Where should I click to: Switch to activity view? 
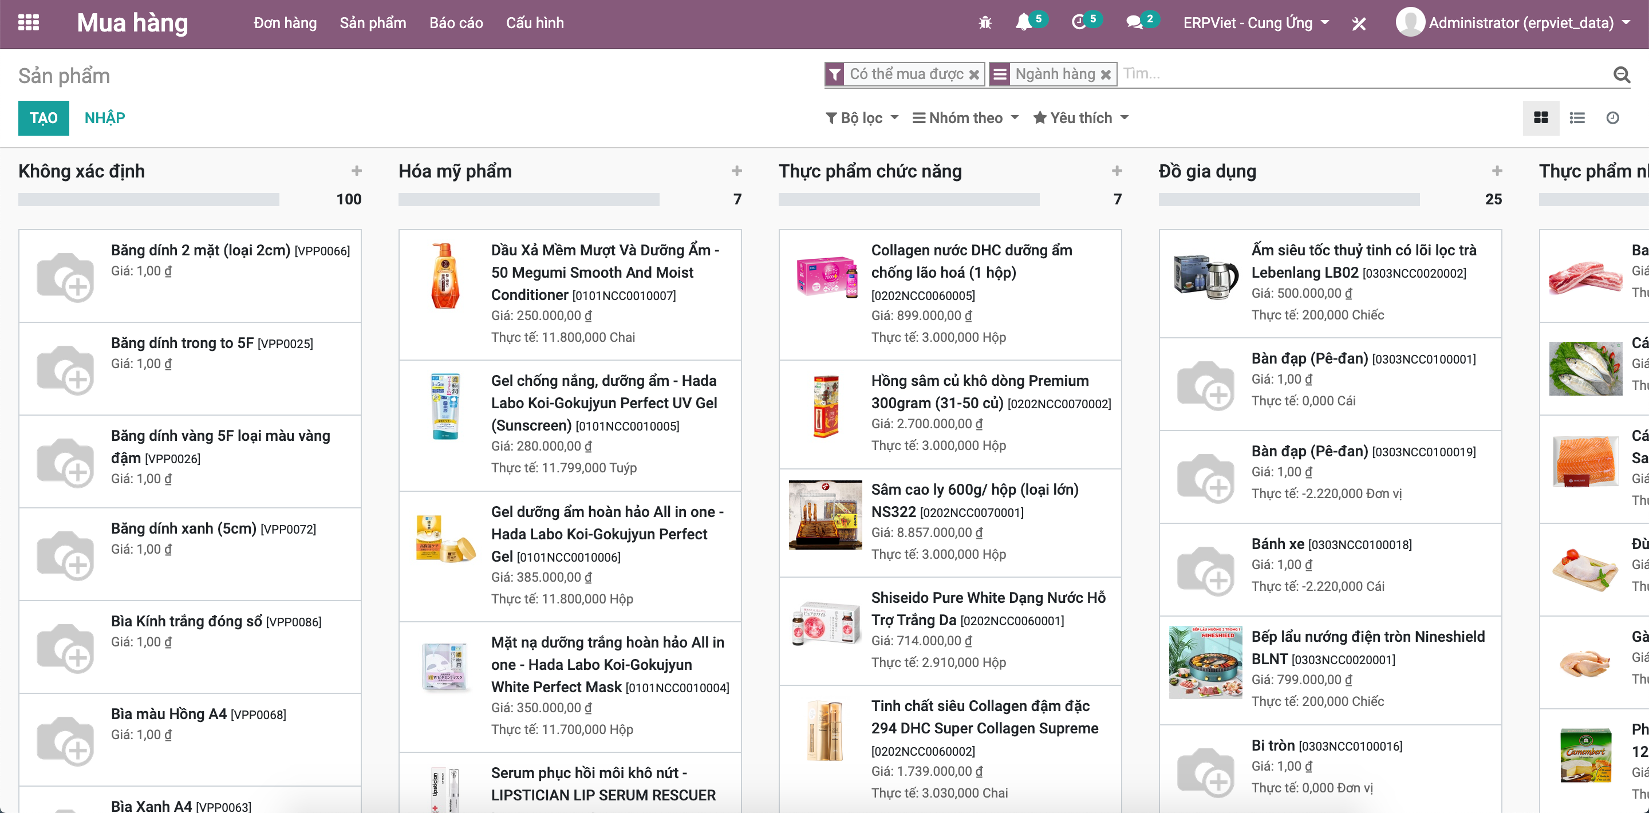tap(1612, 118)
